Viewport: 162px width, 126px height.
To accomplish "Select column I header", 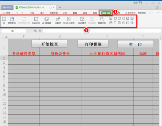I will [143, 37].
